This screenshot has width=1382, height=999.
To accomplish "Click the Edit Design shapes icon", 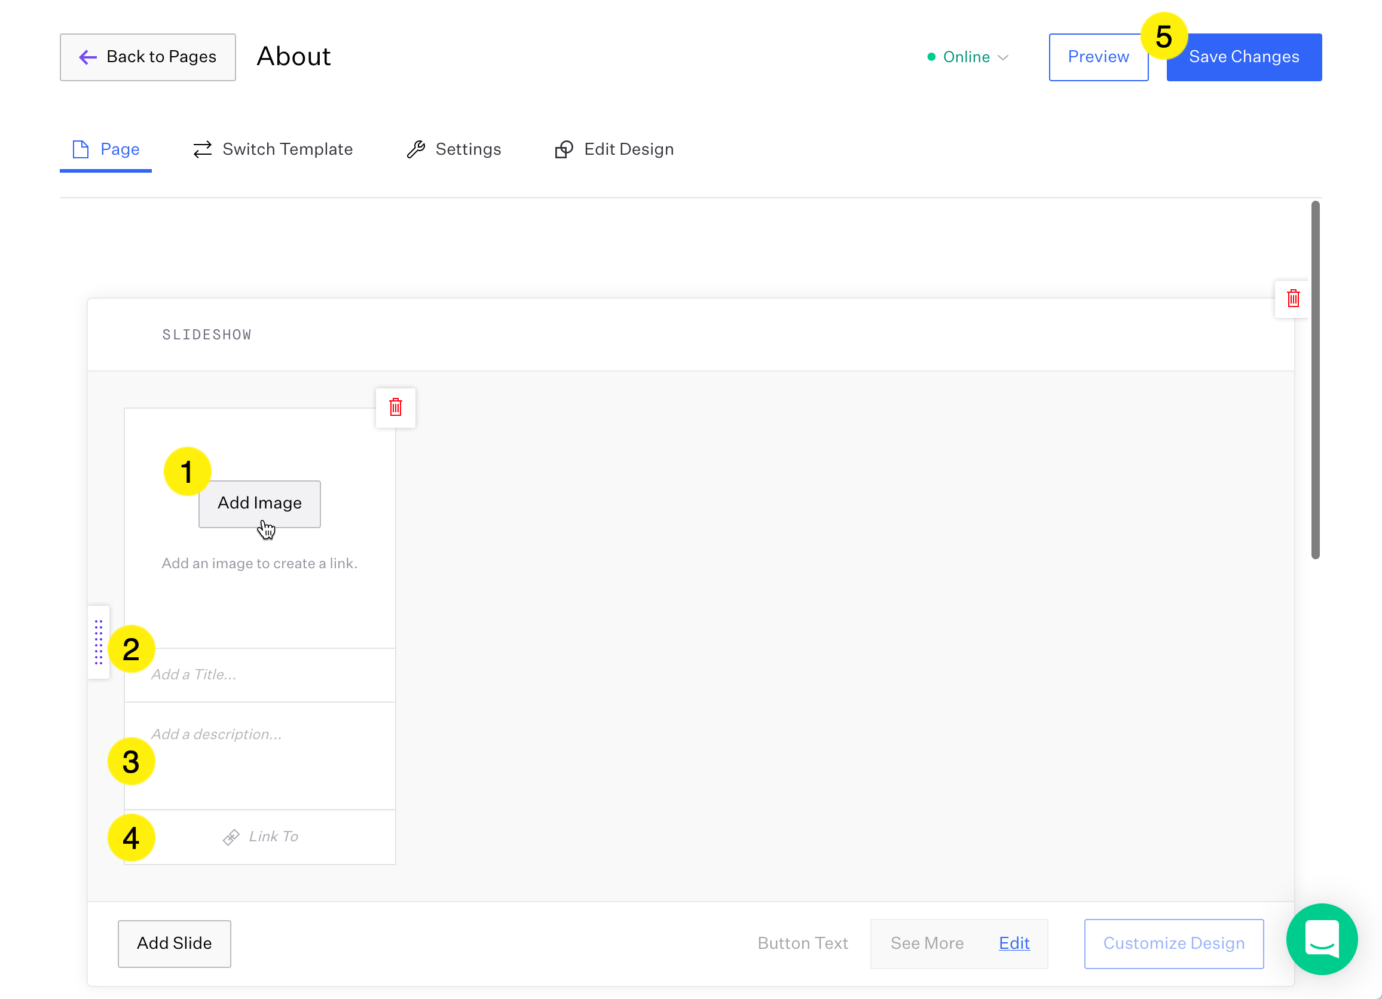I will [564, 149].
